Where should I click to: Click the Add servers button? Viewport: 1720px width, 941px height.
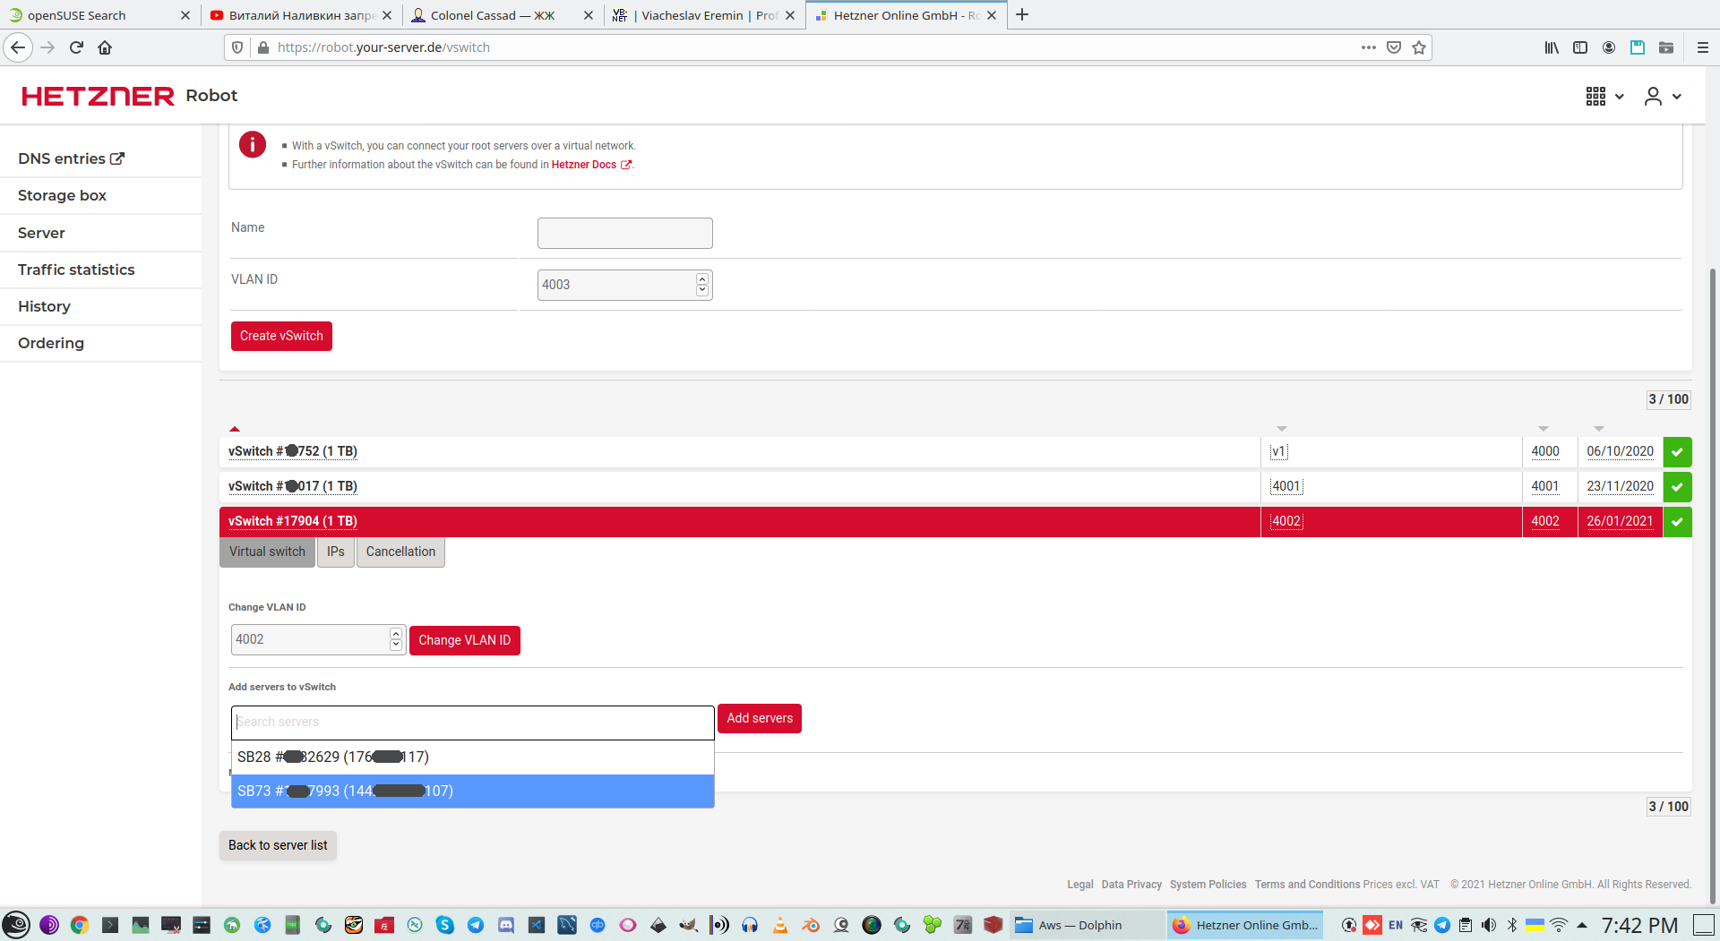(x=760, y=718)
